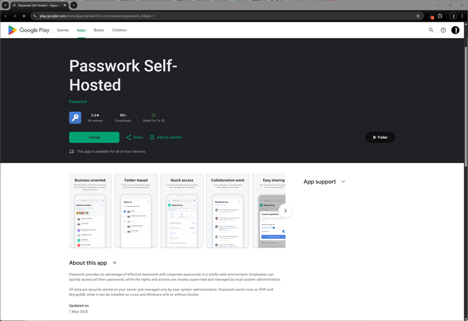Select the Apps tab

[81, 30]
